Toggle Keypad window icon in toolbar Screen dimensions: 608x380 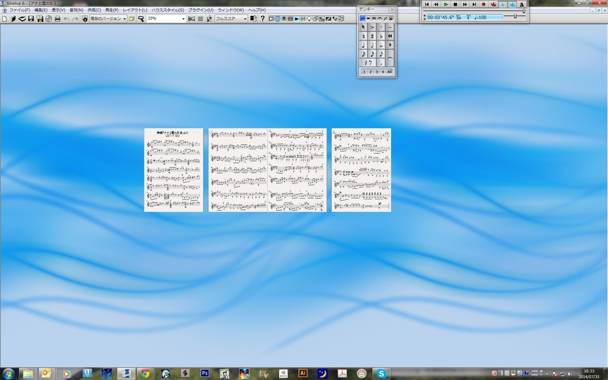pyautogui.click(x=277, y=19)
